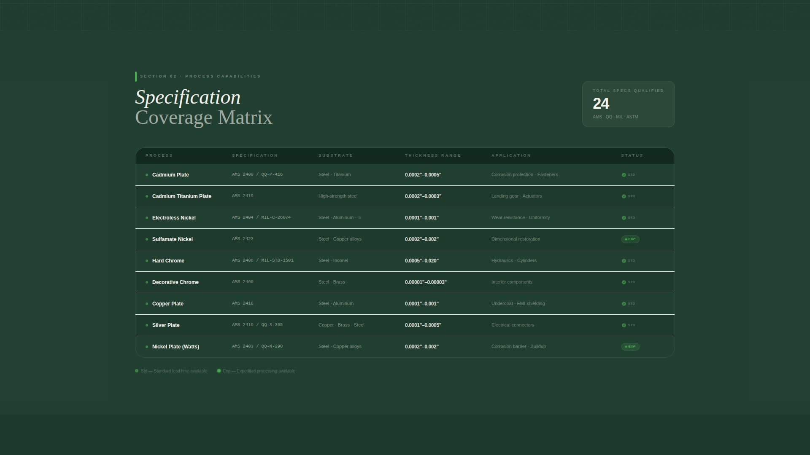Click the AMS 2404 / MIL-C-26074 specification

pyautogui.click(x=261, y=217)
